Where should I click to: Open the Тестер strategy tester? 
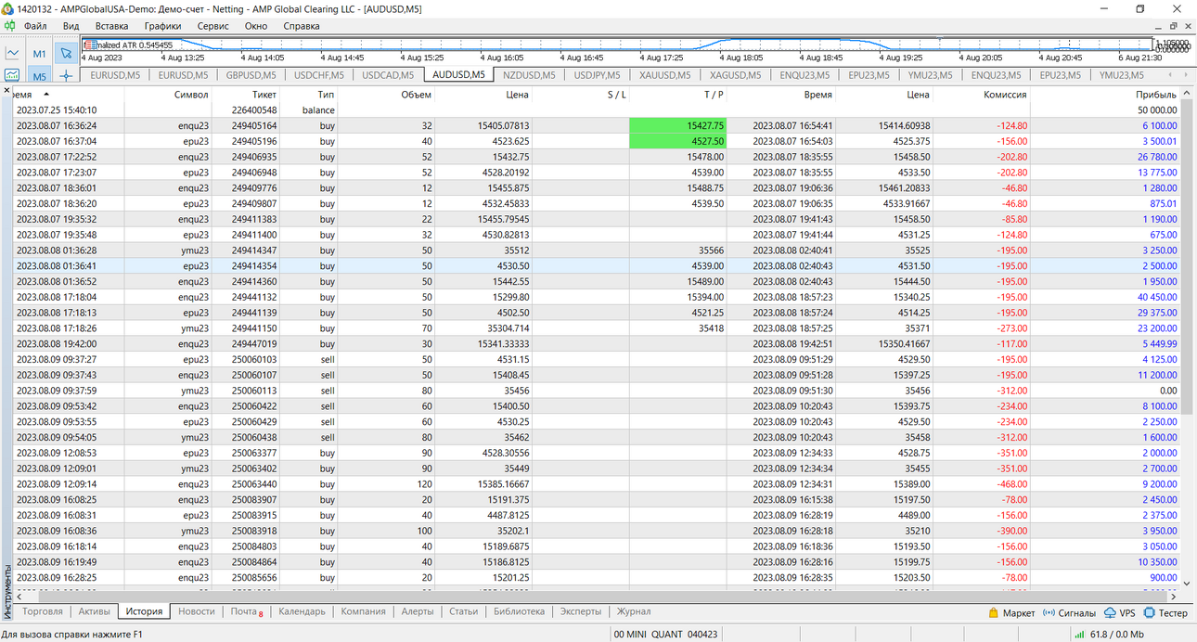(x=1165, y=613)
